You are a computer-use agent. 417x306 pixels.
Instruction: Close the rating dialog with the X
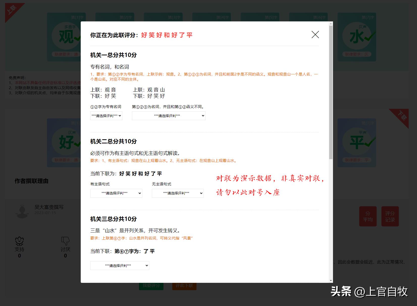(315, 35)
